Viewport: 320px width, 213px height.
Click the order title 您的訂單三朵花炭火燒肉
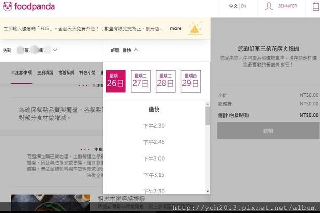(269, 48)
